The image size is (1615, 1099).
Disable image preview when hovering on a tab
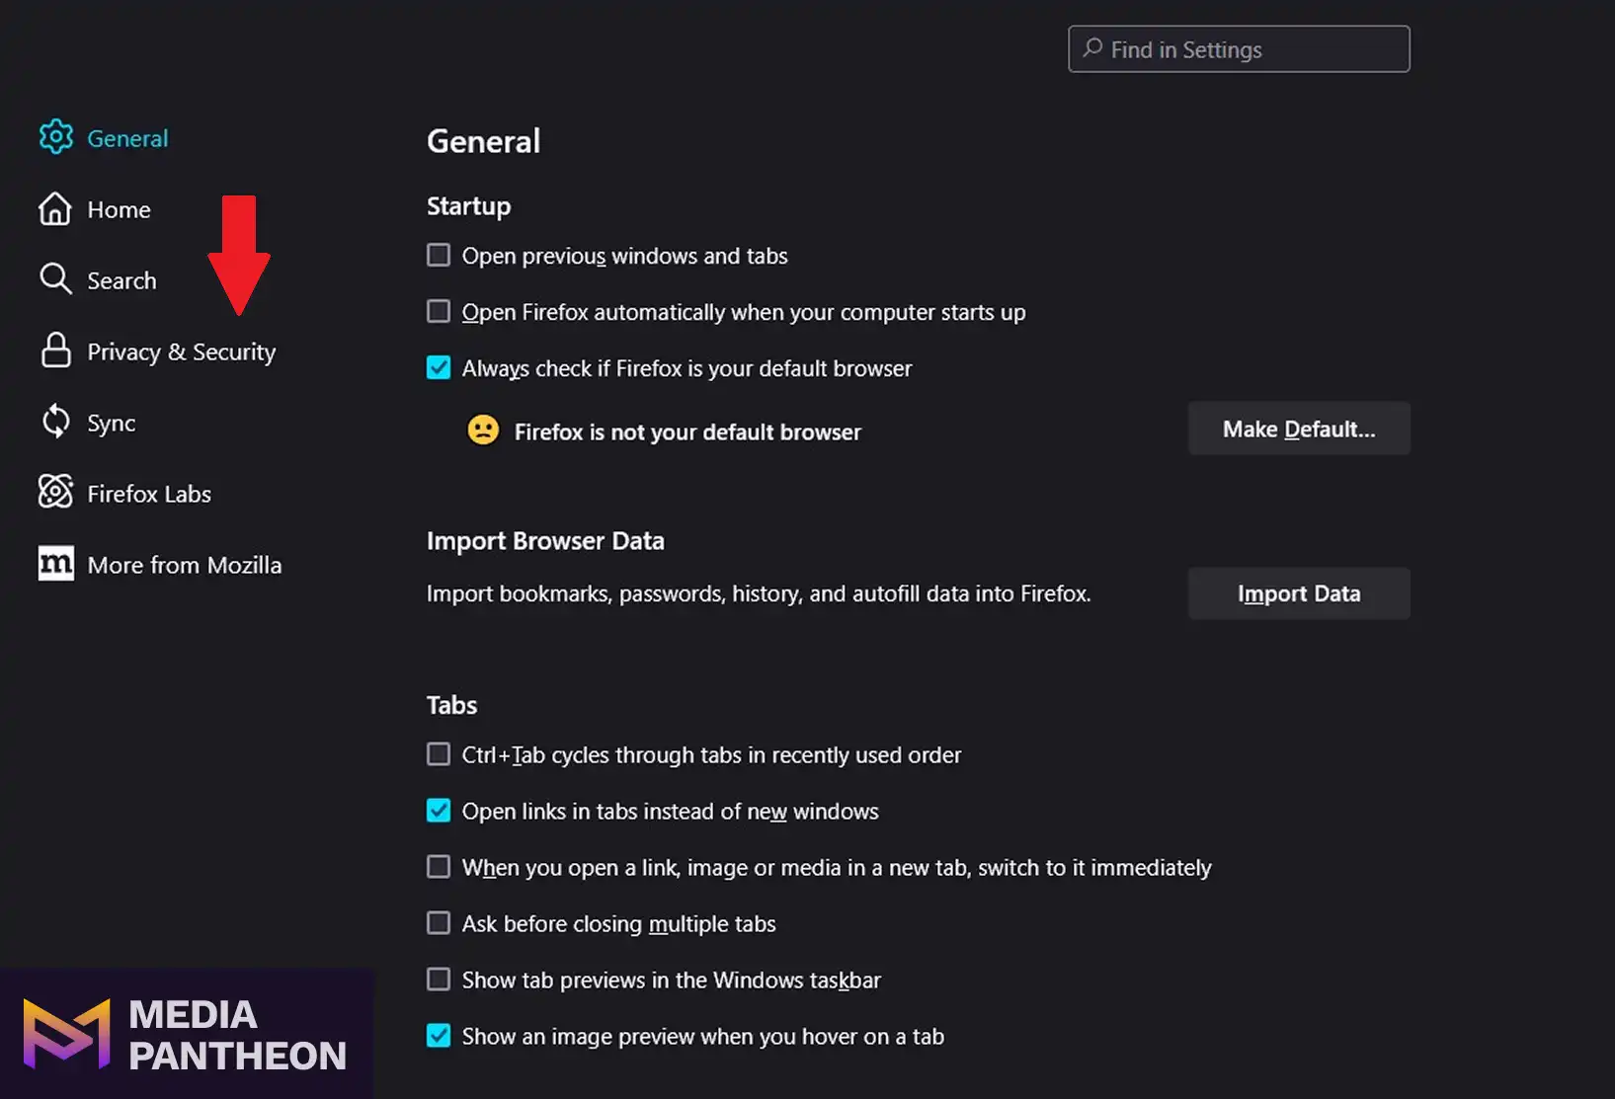(x=439, y=1036)
